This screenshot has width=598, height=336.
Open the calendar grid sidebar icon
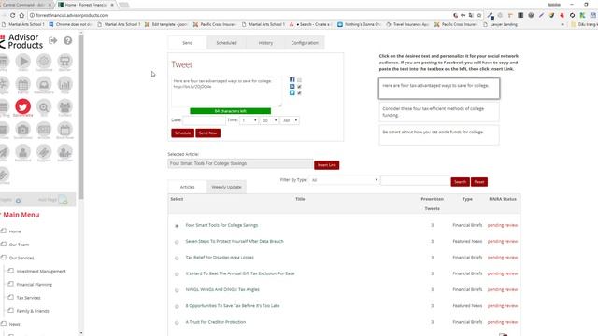22,84
